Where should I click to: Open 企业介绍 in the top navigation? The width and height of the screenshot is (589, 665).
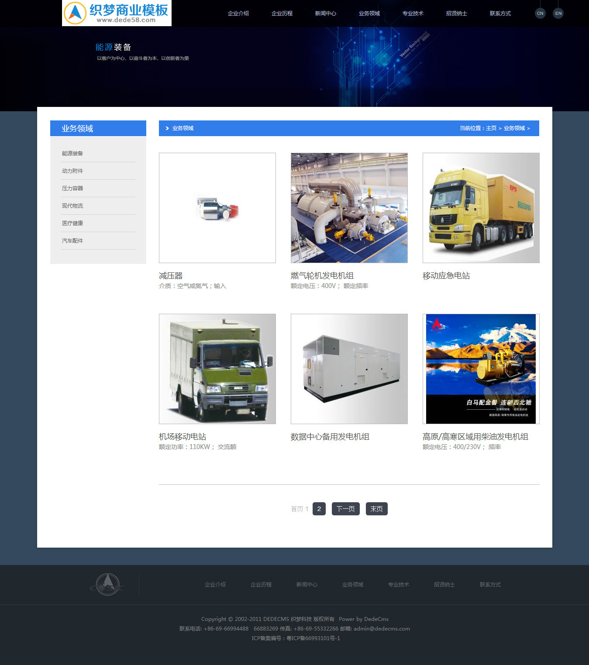[x=238, y=14]
